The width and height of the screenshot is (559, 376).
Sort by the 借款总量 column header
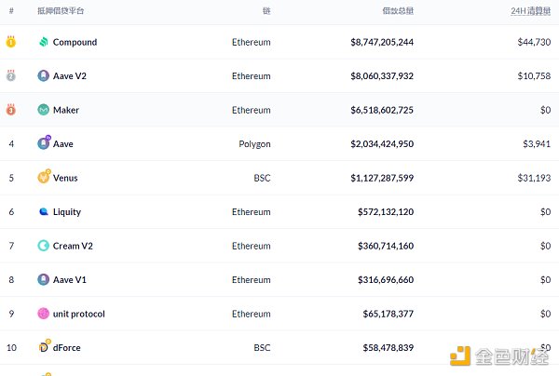(x=399, y=10)
